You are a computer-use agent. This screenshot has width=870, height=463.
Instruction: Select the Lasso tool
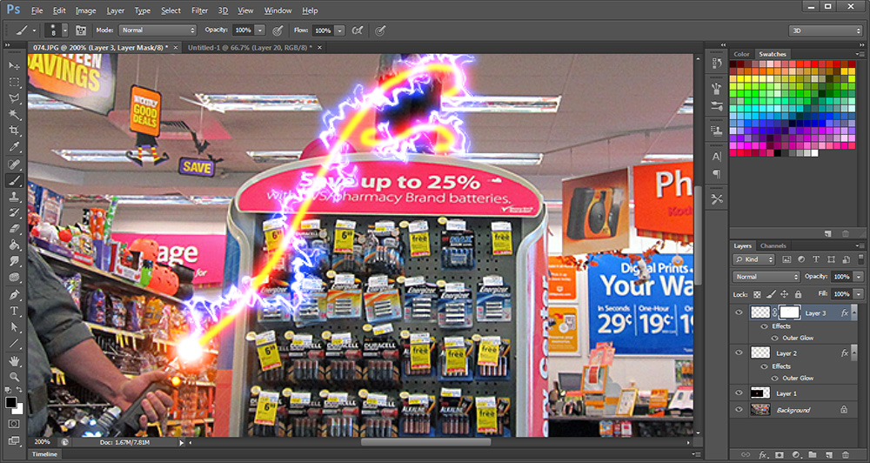coord(14,98)
